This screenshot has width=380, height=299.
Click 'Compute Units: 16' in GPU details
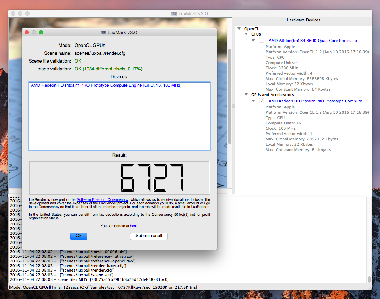(x=283, y=123)
